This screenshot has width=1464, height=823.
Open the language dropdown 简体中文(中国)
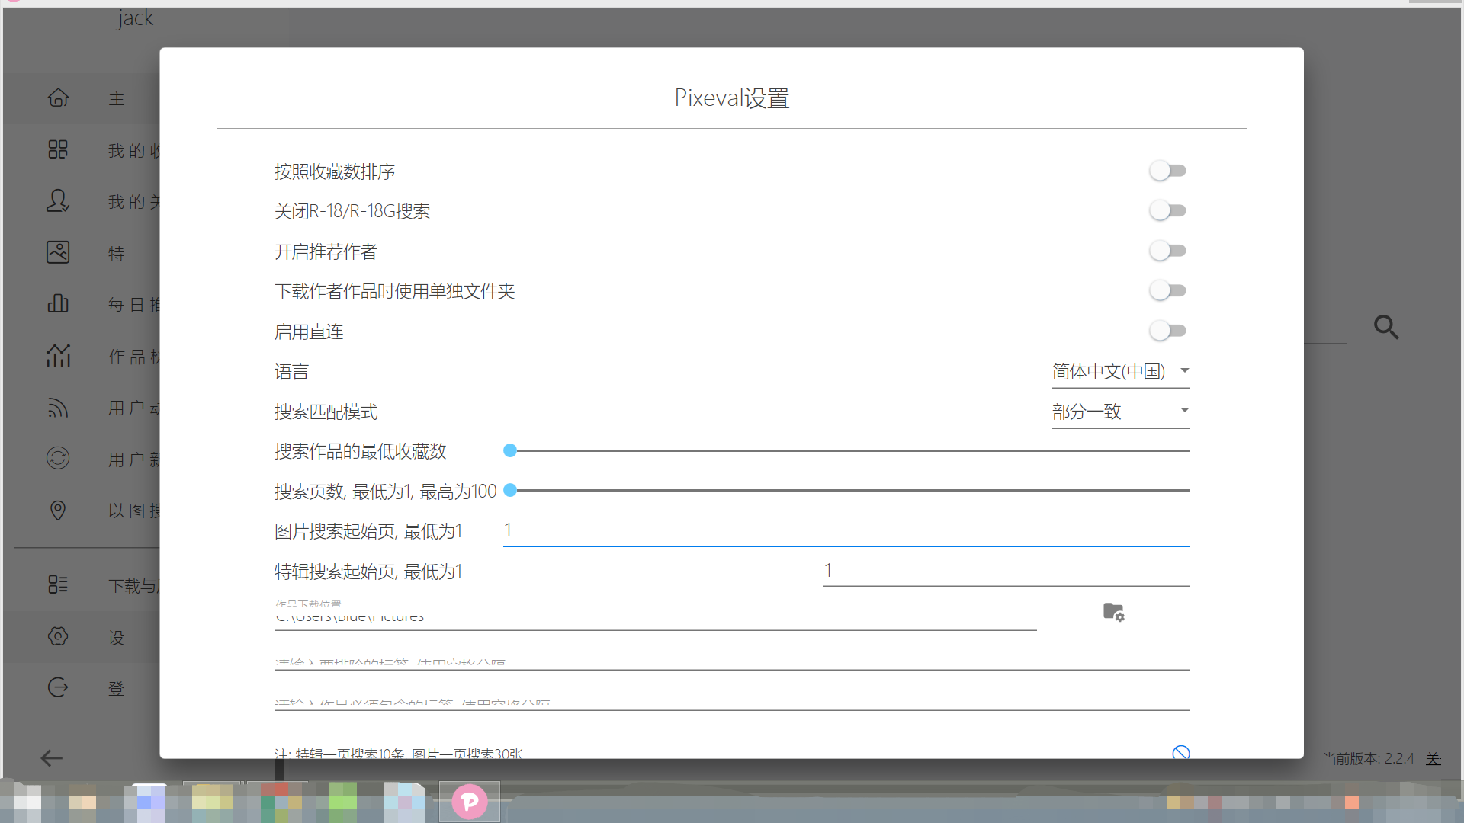click(1121, 372)
